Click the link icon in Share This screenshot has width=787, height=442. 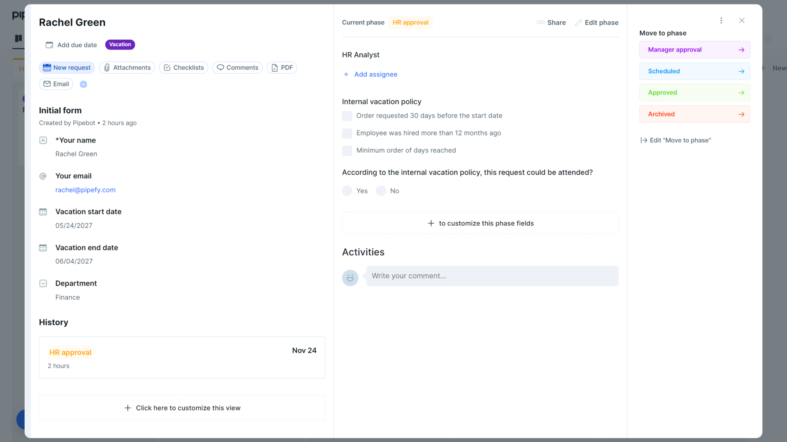541,23
